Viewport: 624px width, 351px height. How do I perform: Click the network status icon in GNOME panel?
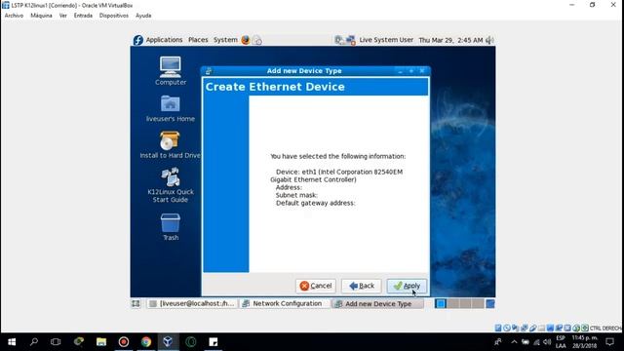tap(350, 40)
